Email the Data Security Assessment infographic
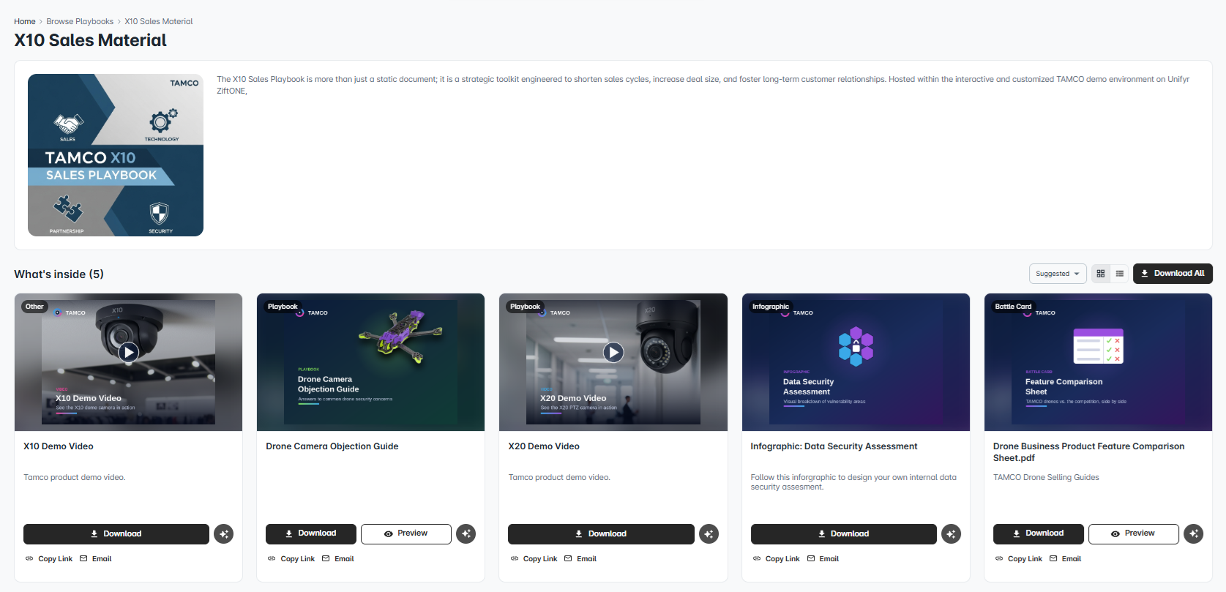This screenshot has width=1226, height=592. [x=823, y=559]
